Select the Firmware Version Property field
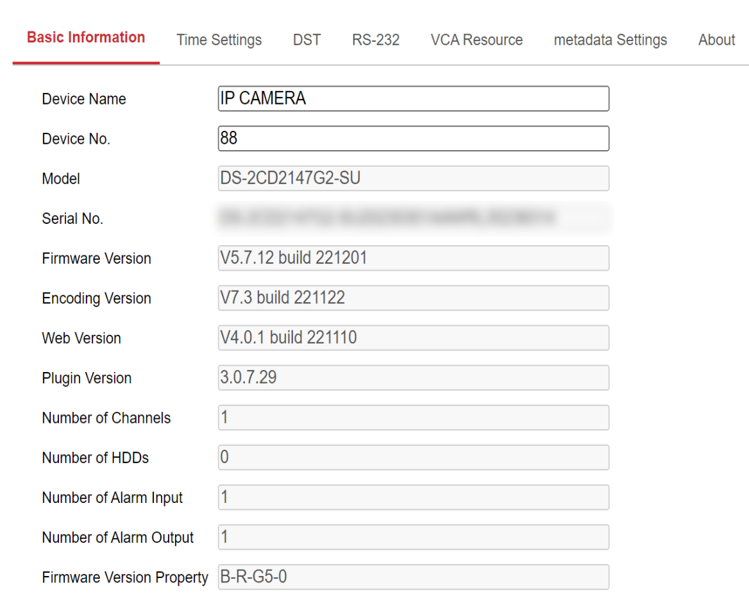Screen dimensions: 749x612 click(414, 577)
